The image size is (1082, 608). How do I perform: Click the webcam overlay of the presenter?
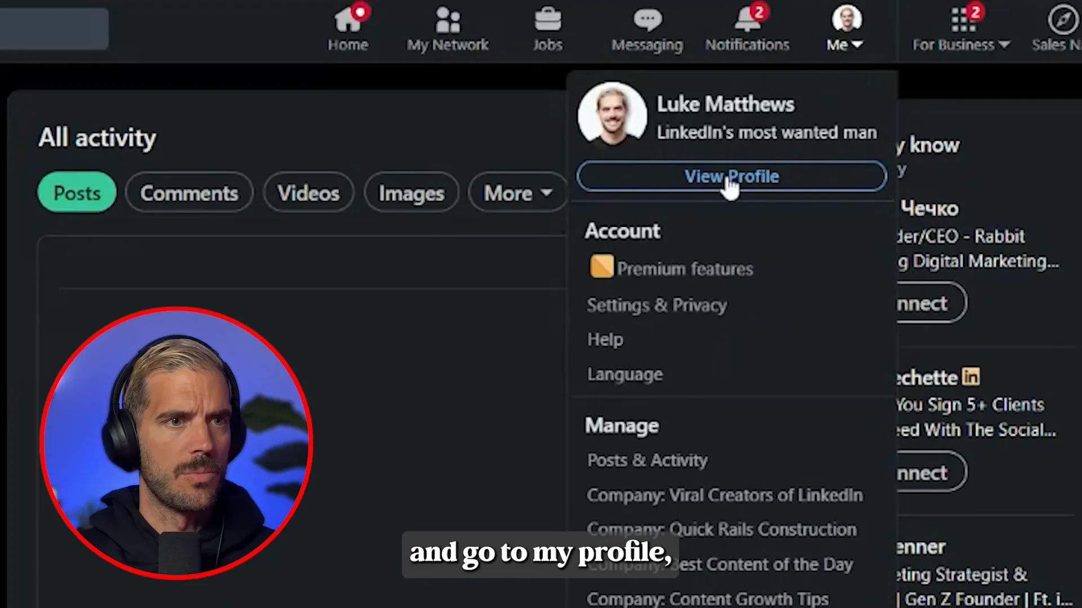pos(176,443)
